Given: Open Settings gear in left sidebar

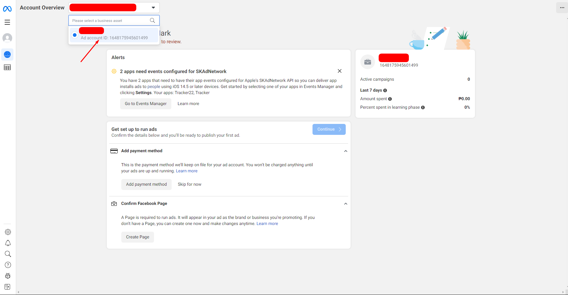Looking at the screenshot, I should point(8,232).
